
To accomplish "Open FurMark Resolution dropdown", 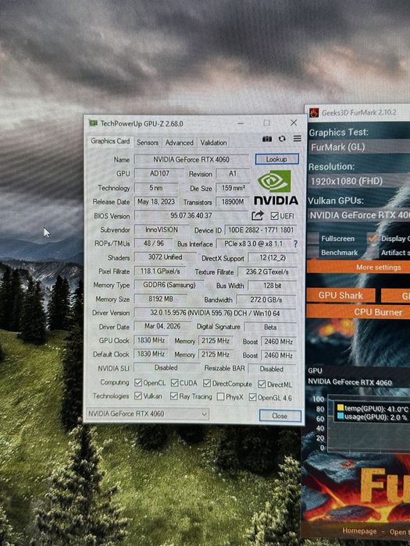I will tap(359, 181).
